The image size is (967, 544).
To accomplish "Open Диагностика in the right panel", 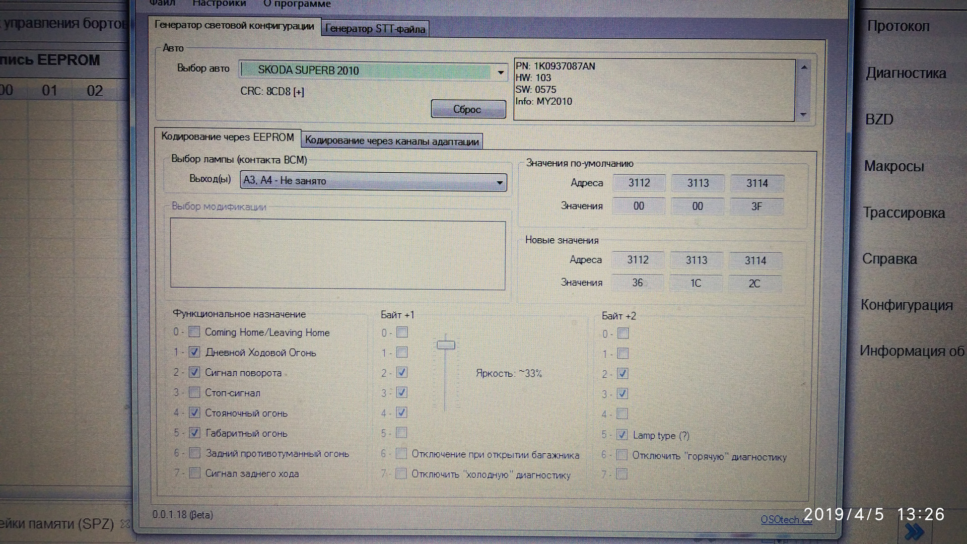I will [x=906, y=74].
